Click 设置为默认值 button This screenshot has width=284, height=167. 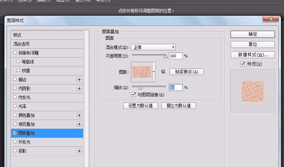coord(140,106)
